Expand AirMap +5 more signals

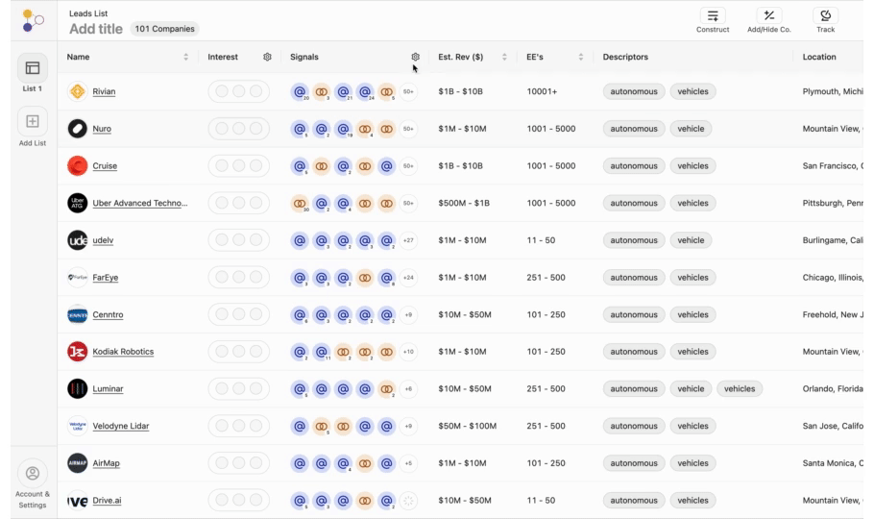point(408,463)
